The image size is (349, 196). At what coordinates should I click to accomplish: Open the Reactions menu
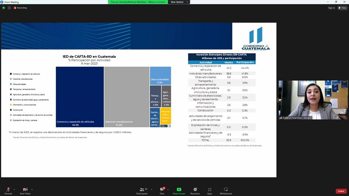point(195,191)
